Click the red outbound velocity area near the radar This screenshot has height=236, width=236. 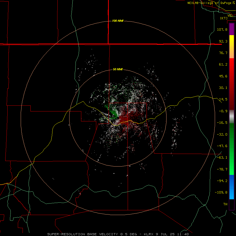pos(125,118)
